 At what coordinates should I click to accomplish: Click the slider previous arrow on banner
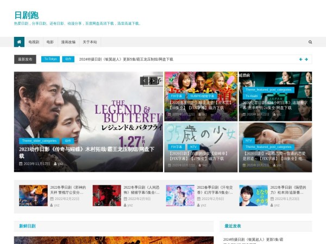(145, 81)
